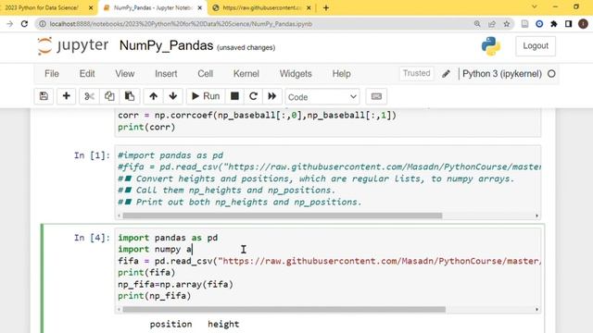This screenshot has width=593, height=333.
Task: Rename notebook by clicking NumPy_Pandas title
Action: (x=167, y=45)
